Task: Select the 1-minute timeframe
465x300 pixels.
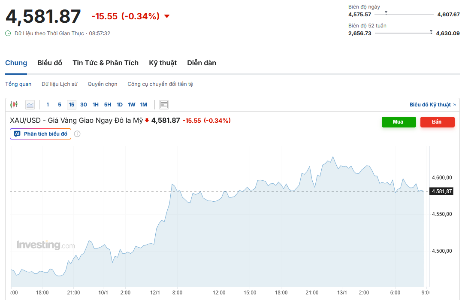Action: coord(48,104)
